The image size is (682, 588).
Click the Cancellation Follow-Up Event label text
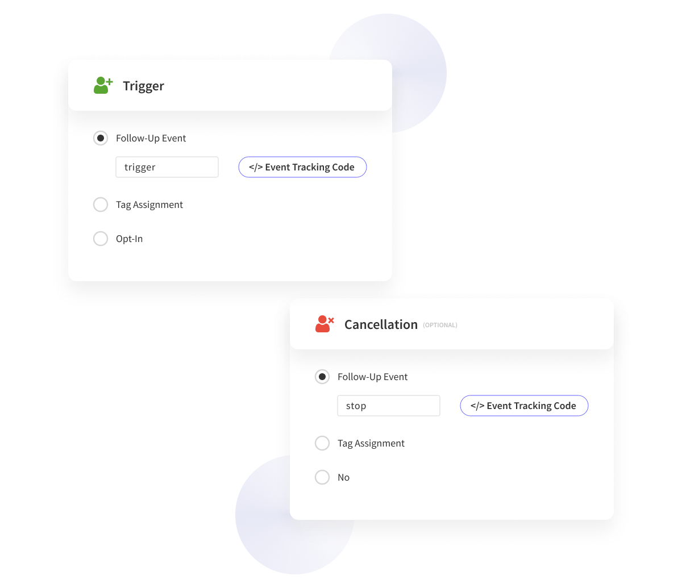[372, 377]
